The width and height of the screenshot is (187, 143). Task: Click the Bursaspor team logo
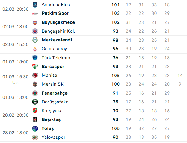(x=35, y=67)
